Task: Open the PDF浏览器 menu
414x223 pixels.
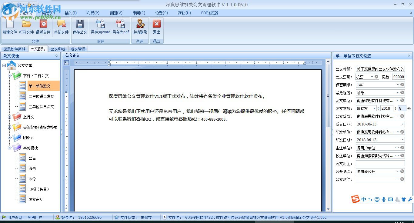Action: click(x=210, y=13)
